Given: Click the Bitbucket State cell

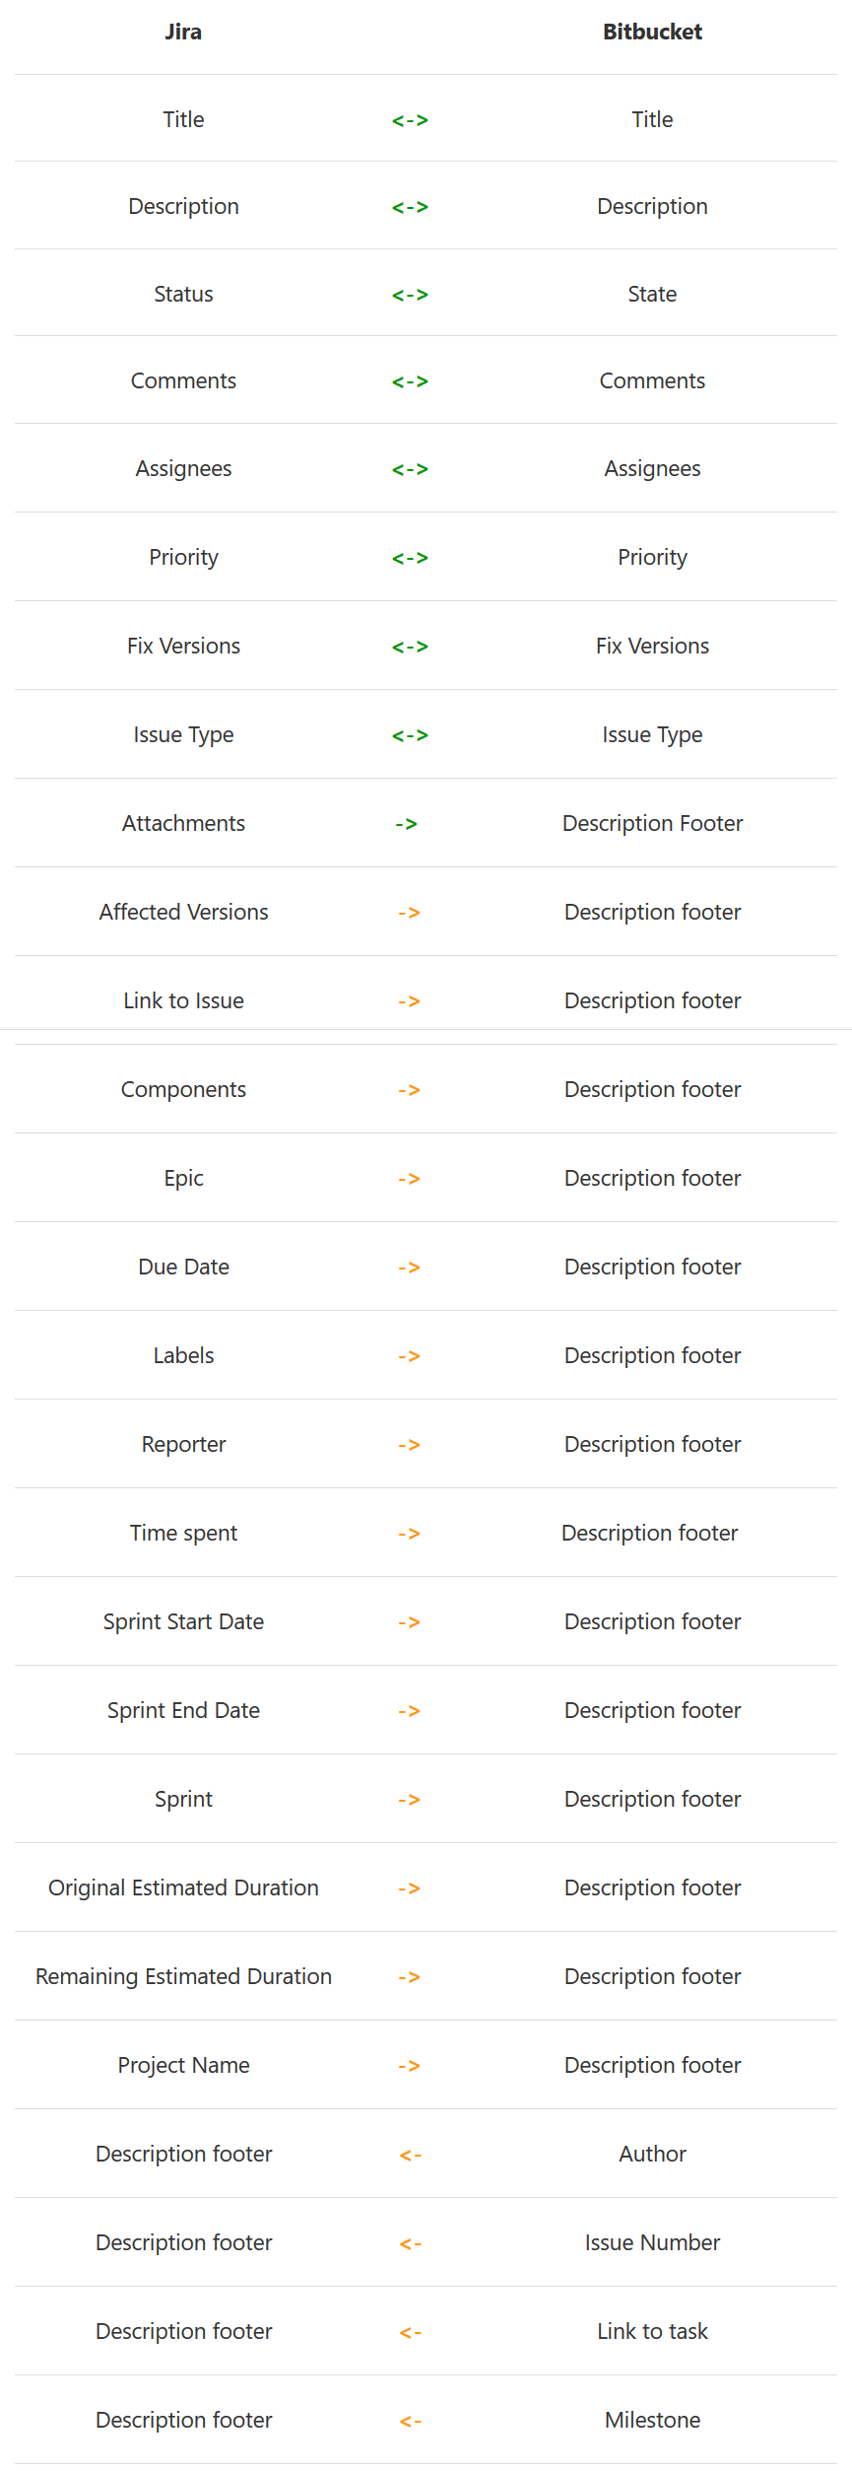Looking at the screenshot, I should coord(652,294).
